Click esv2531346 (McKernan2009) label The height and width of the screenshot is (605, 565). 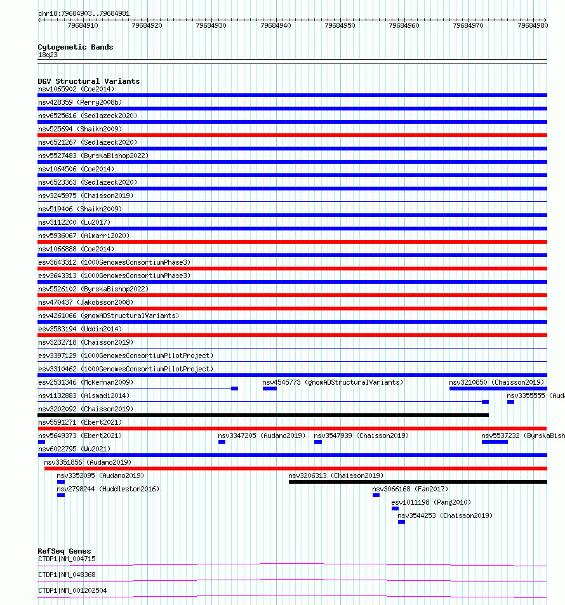point(86,382)
